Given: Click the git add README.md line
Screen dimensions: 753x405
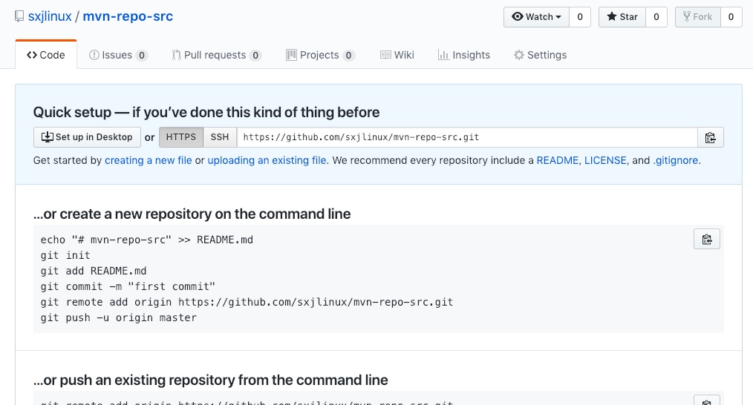Looking at the screenshot, I should tap(93, 271).
